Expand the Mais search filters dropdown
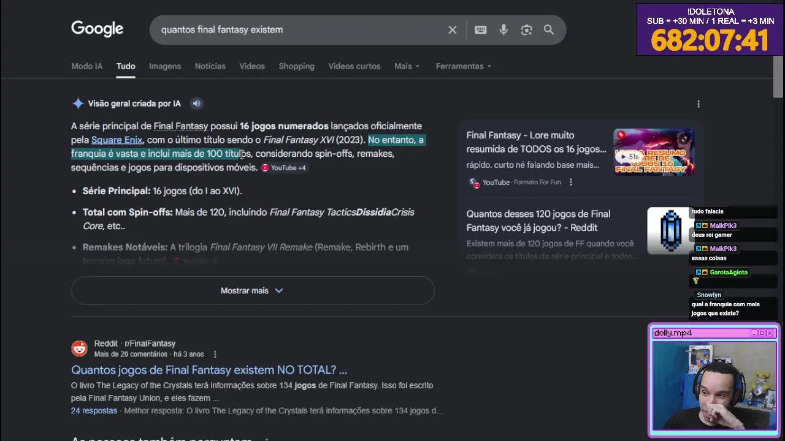This screenshot has height=441, width=785. click(407, 66)
